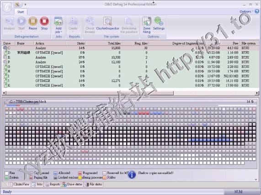This screenshot has height=195, width=261.
Task: Click the Create reports icon
Action: pos(73,21)
